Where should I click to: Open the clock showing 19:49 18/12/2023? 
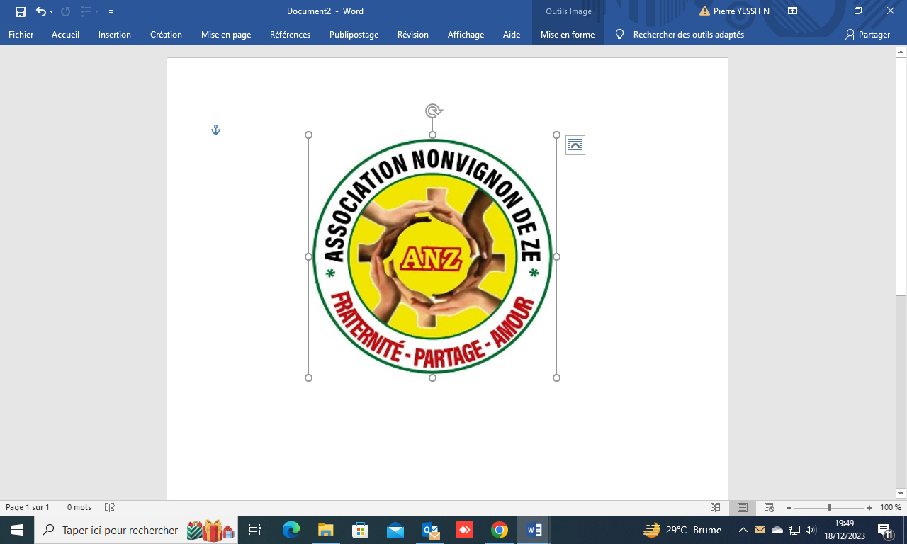(x=845, y=530)
